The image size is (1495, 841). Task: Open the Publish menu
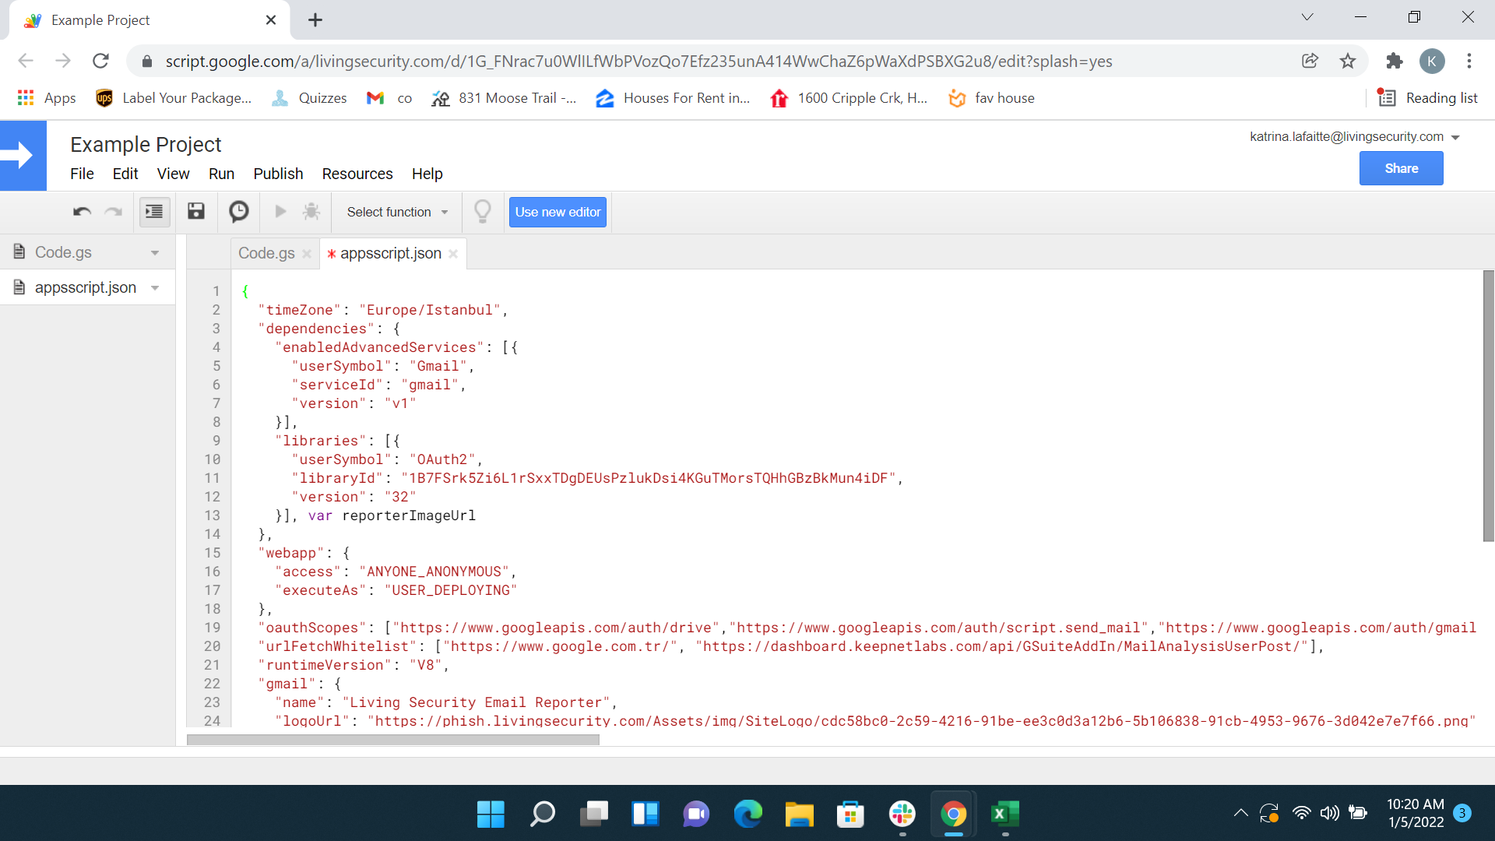[x=278, y=174]
